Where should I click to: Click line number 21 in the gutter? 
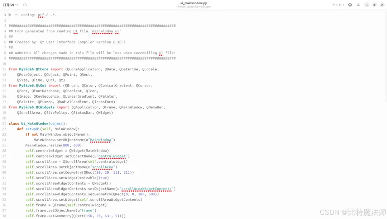4,124
